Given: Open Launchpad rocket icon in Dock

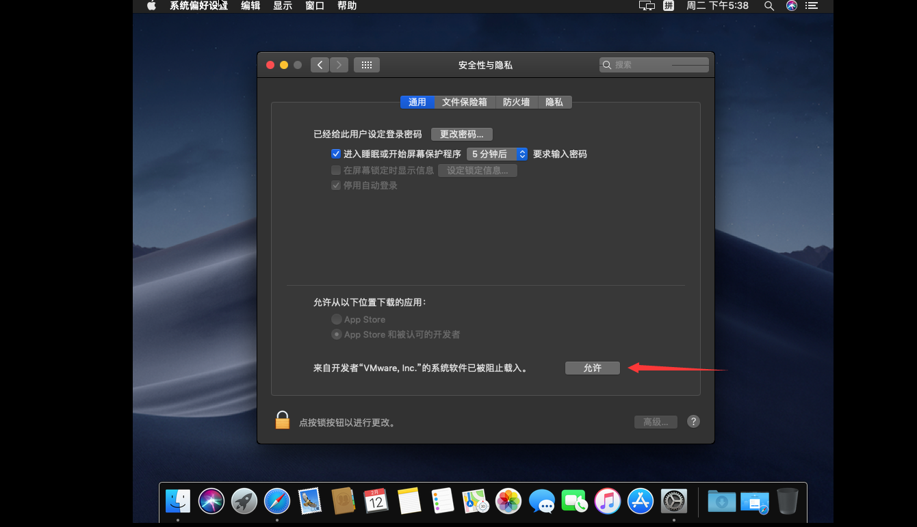Looking at the screenshot, I should point(244,501).
